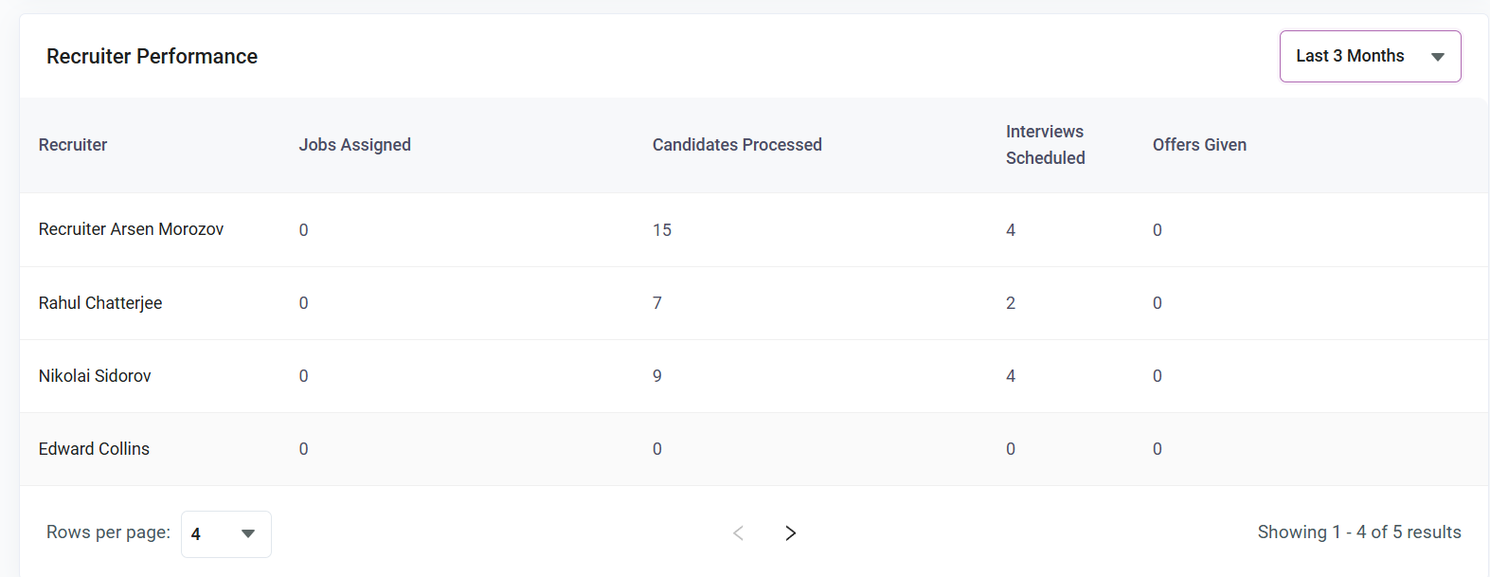Click the Showing 1 - 4 of 5 results text
1490x577 pixels.
(x=1359, y=532)
